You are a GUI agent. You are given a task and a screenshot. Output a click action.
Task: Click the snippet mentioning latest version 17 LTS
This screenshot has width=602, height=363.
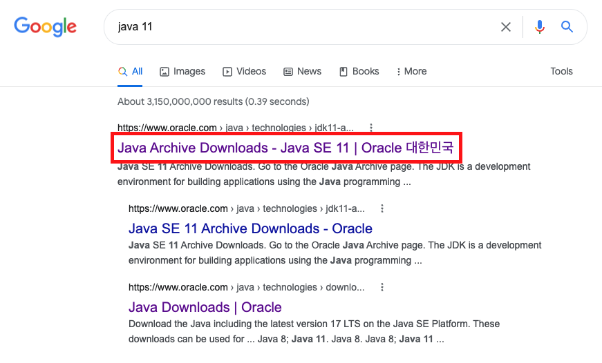click(314, 331)
